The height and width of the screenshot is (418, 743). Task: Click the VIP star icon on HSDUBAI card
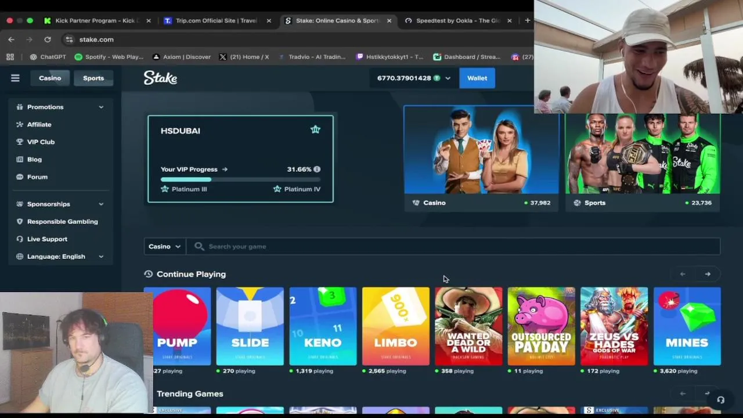pos(315,130)
